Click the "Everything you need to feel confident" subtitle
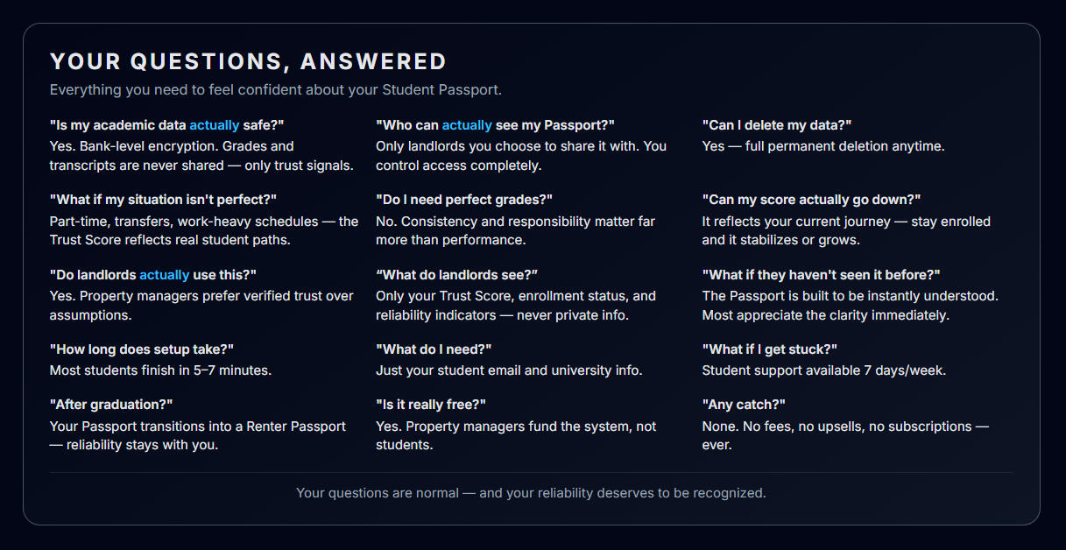 [276, 89]
